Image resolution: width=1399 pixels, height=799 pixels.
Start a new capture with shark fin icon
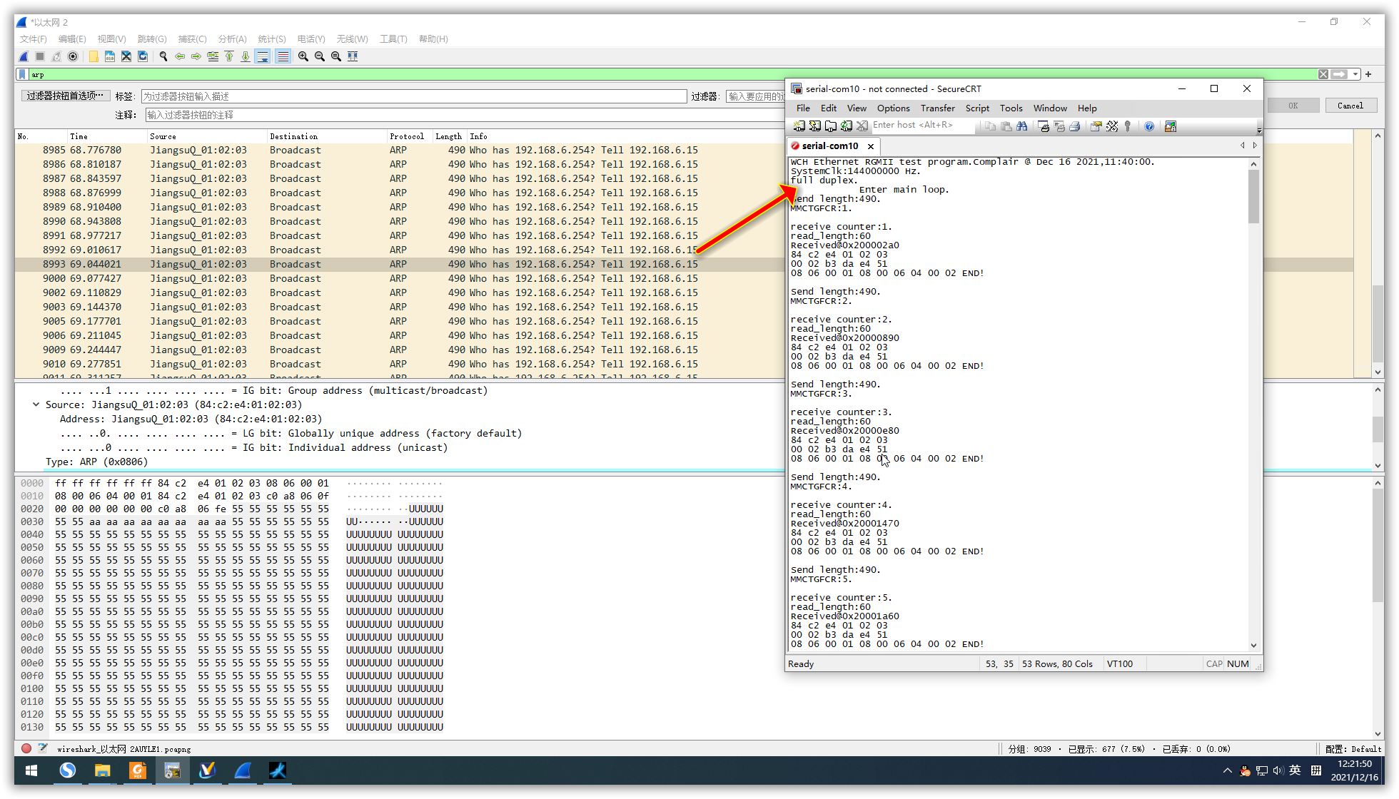pos(24,56)
